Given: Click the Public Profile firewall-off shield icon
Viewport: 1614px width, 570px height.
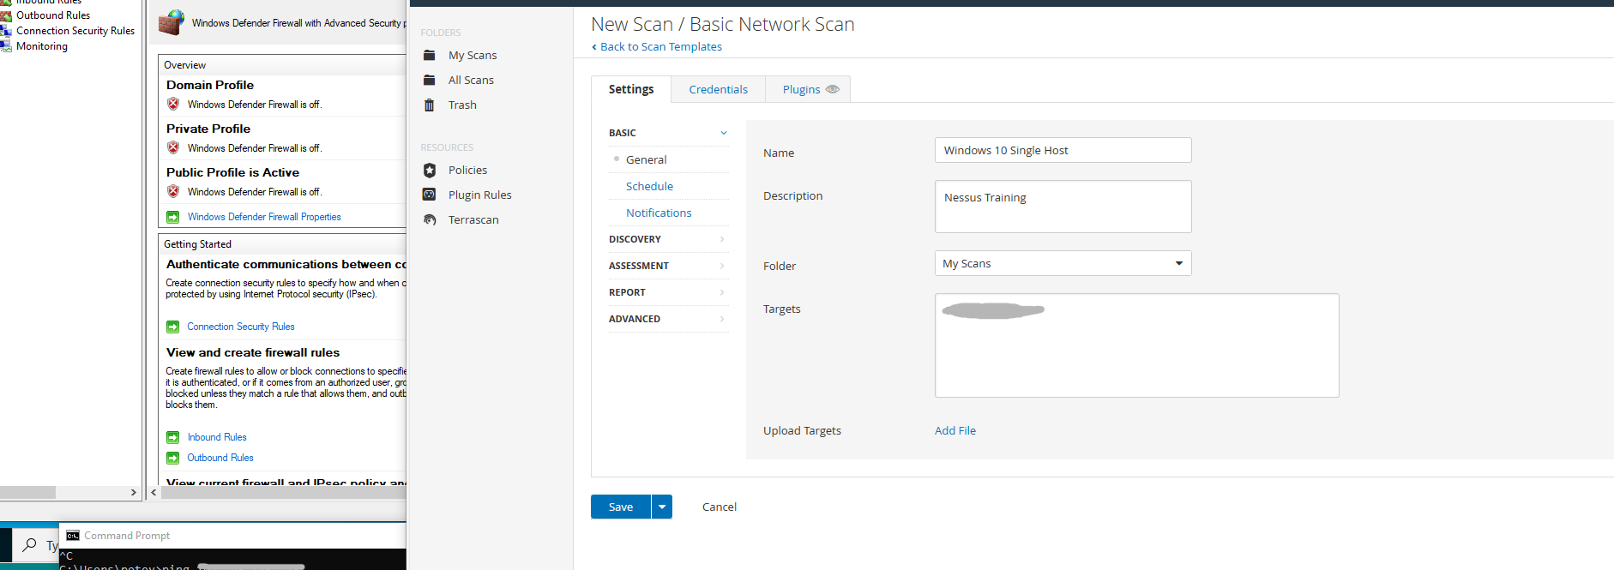Looking at the screenshot, I should (x=173, y=191).
